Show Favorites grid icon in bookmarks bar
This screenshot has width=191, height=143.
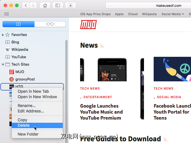(7, 14)
